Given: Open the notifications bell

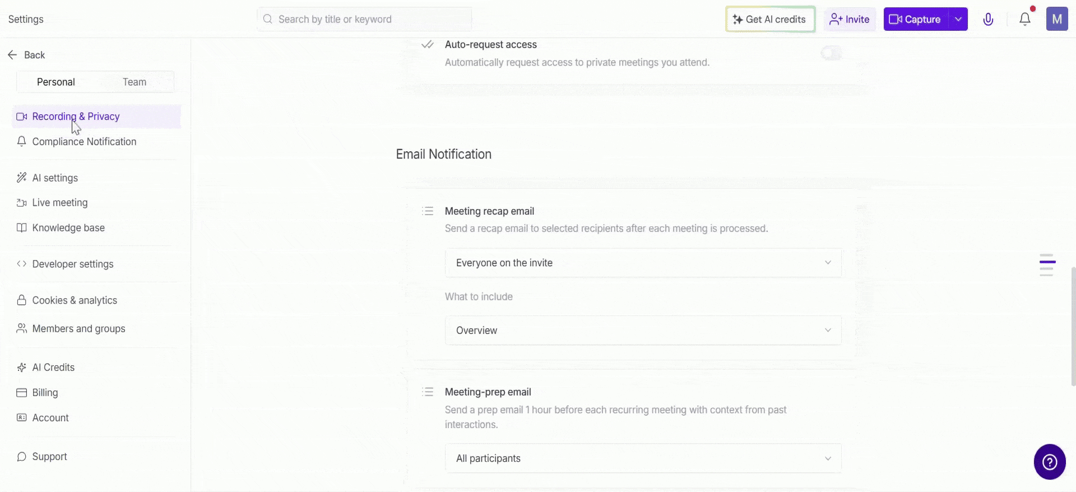Looking at the screenshot, I should point(1024,20).
